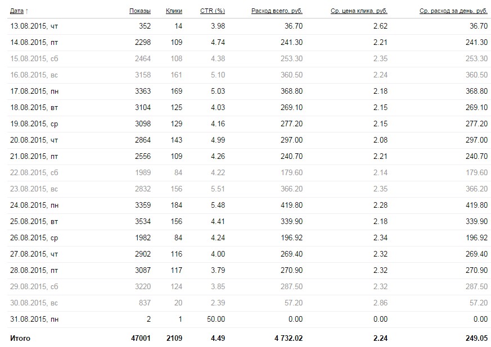Click the Итого total row label

20,338
